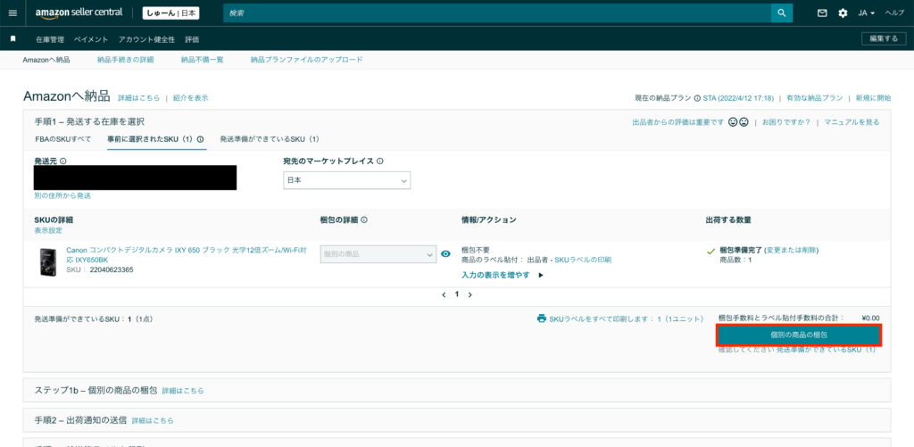Open the Canon IXY 650 product title link
This screenshot has width=914, height=447.
coord(186,254)
